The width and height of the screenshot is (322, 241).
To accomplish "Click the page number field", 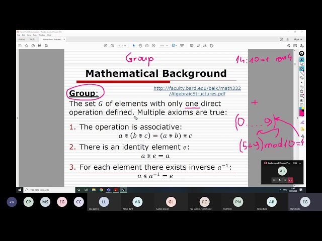I will pyautogui.click(x=119, y=46).
